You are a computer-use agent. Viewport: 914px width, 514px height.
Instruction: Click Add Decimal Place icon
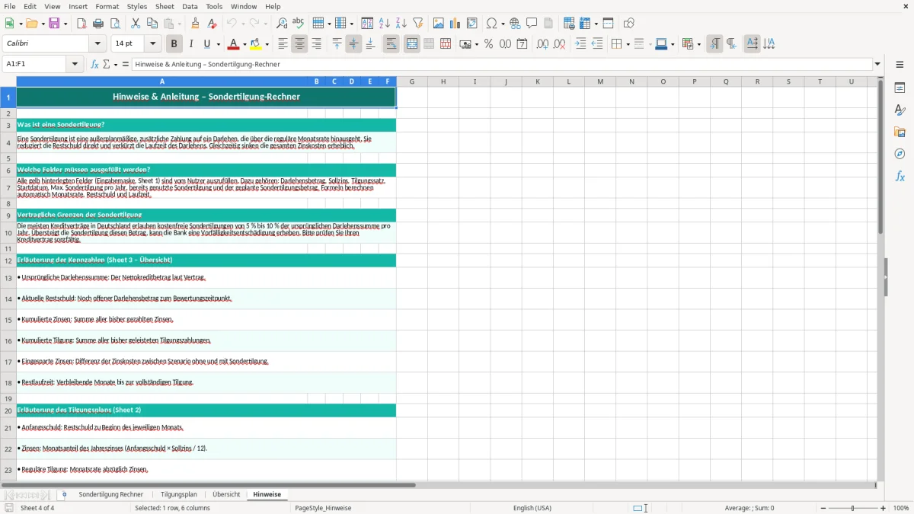(542, 44)
